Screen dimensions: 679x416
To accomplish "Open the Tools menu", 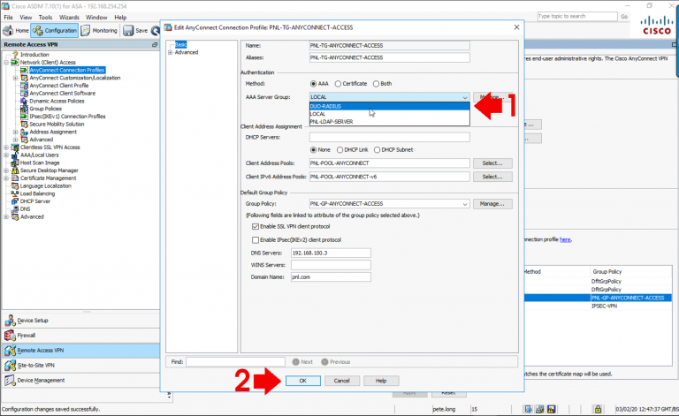I will [45, 18].
